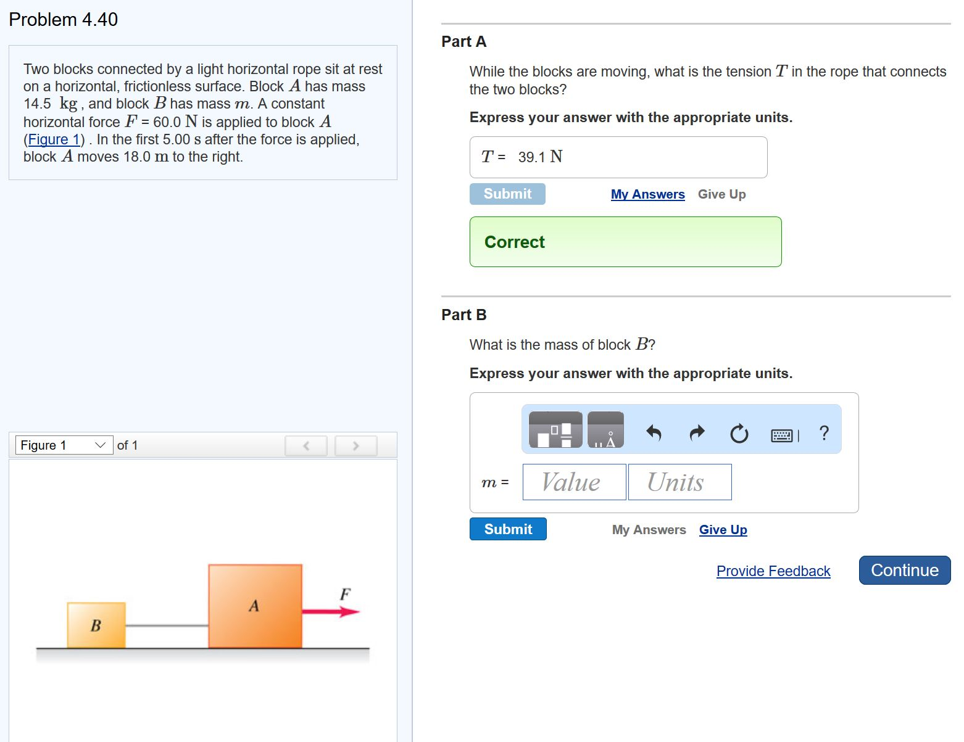Image resolution: width=964 pixels, height=742 pixels.
Task: Expand the Figure 1 dropdown
Action: coord(64,445)
